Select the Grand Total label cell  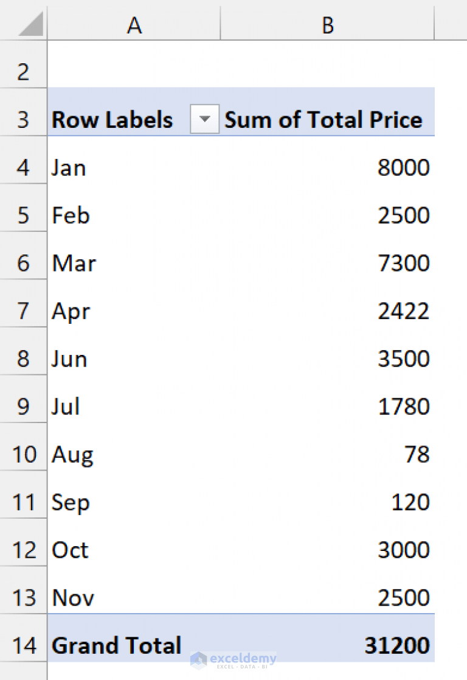[116, 645]
